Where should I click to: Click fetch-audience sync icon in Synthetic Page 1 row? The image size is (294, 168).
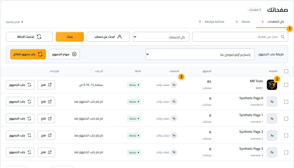(x=29, y=118)
